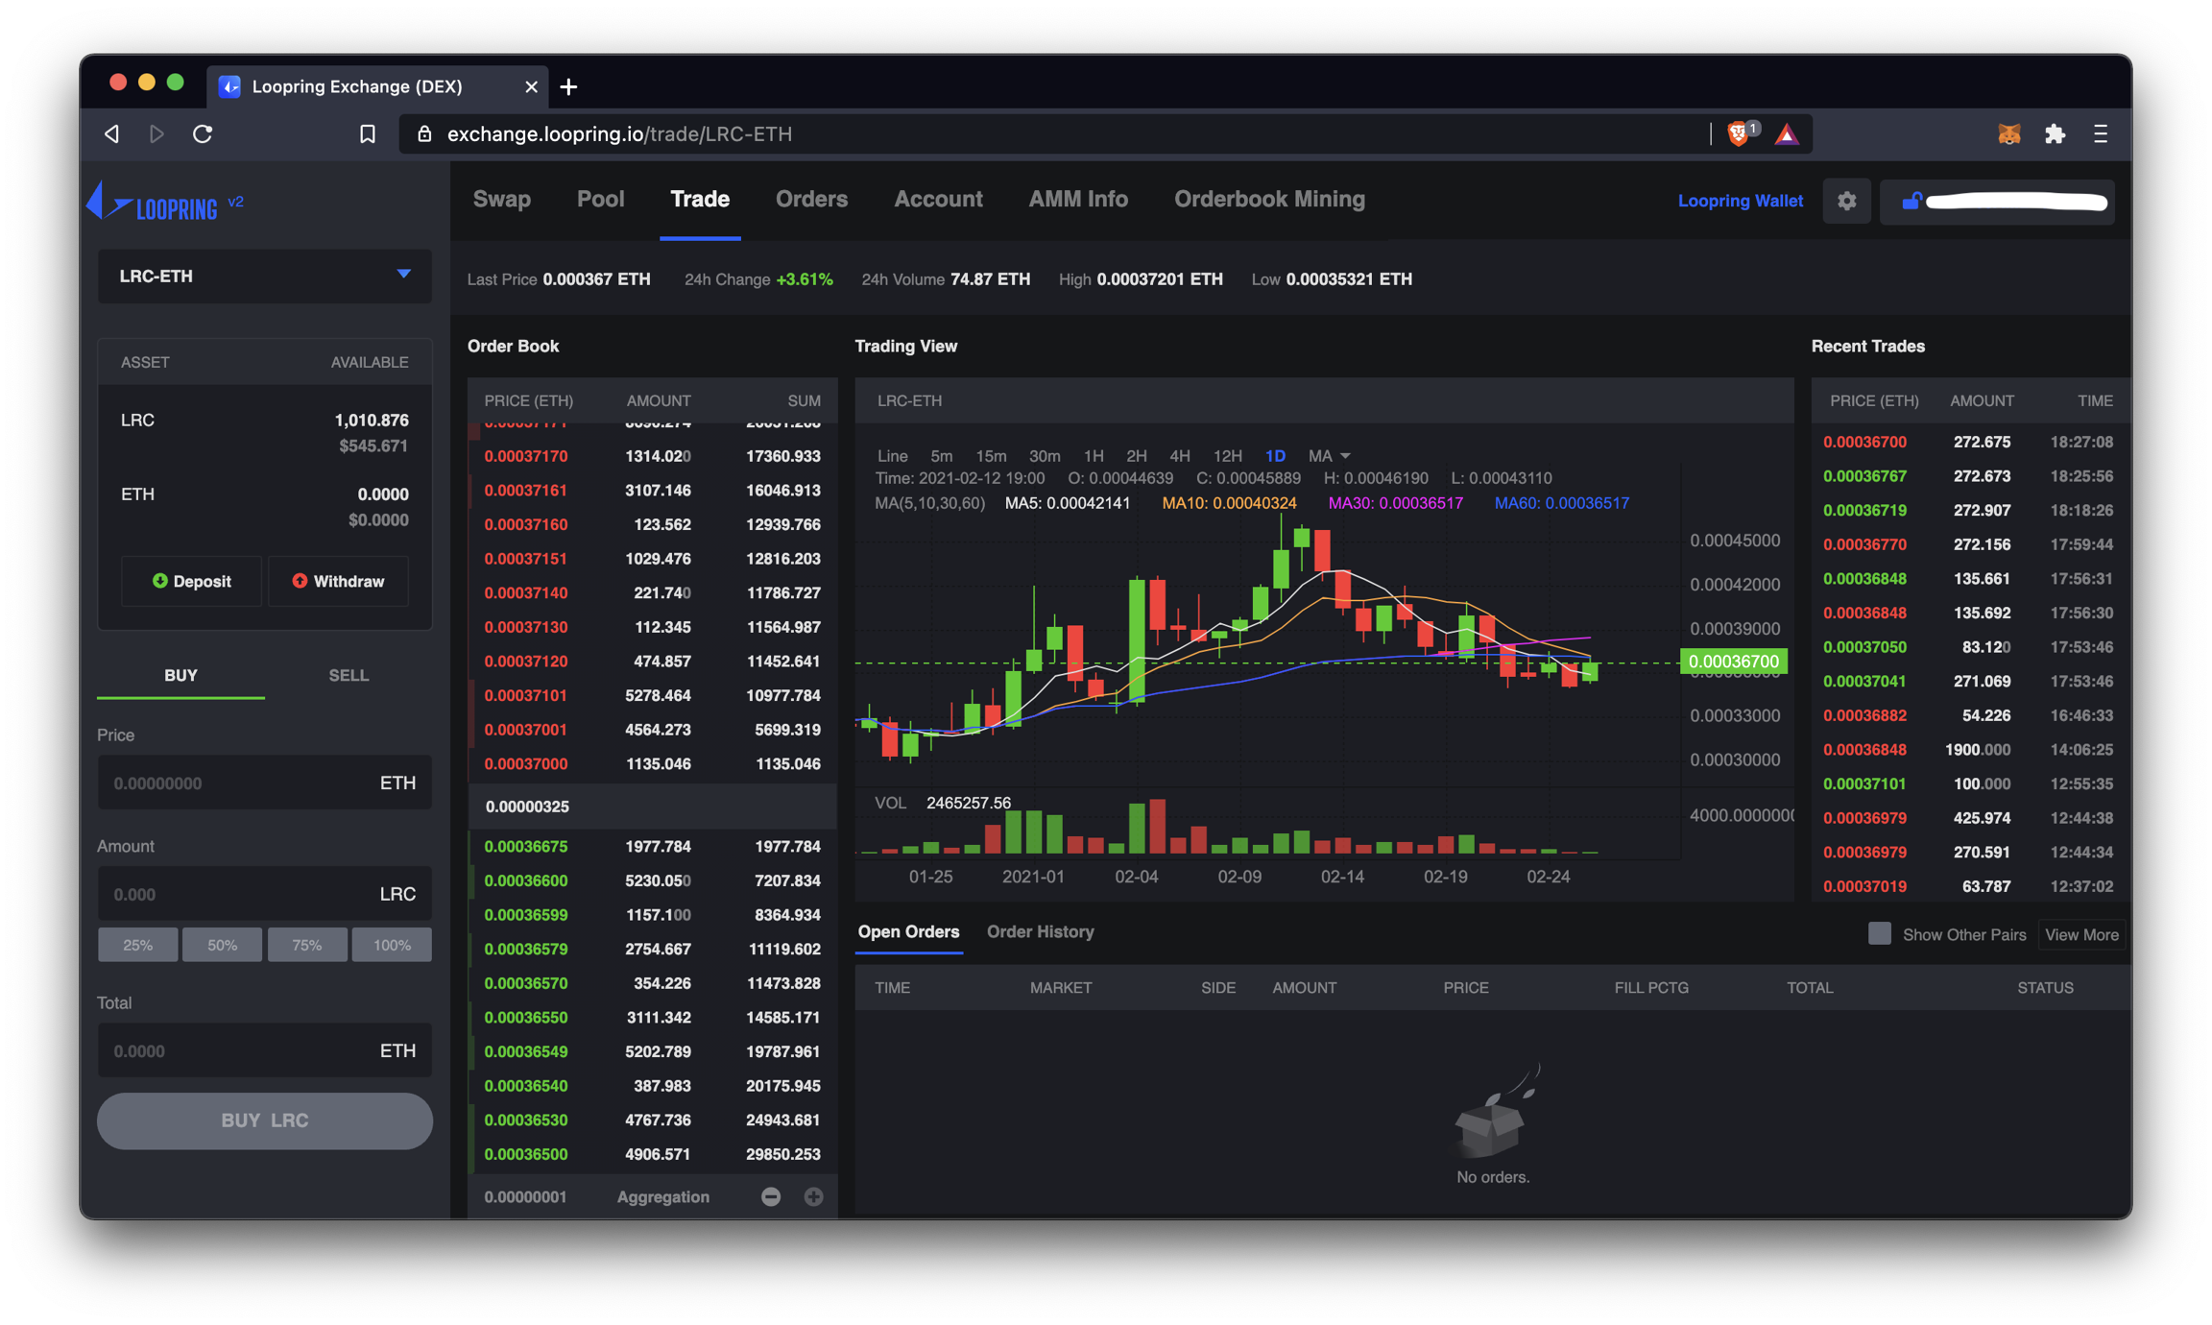Open the browser extensions puzzle icon
This screenshot has width=2212, height=1325.
[x=2055, y=134]
